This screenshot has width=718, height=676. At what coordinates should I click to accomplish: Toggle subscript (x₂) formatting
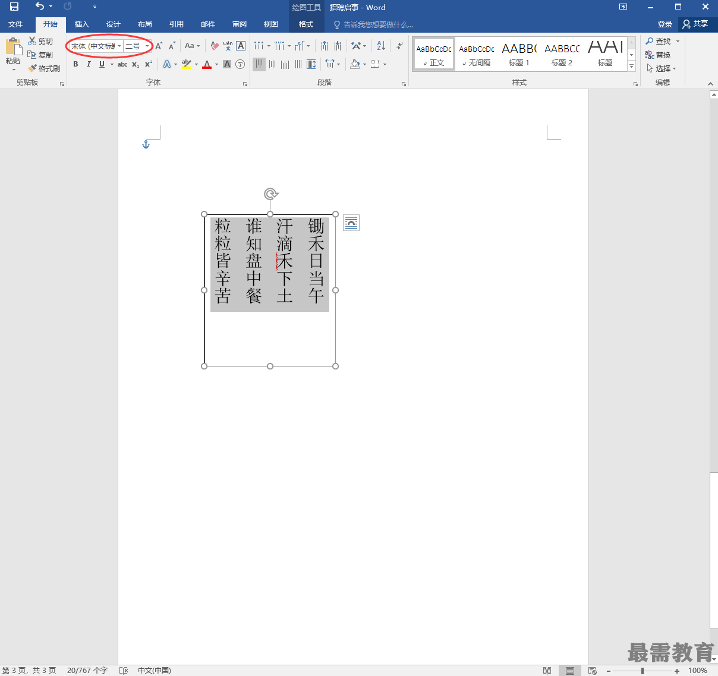[136, 64]
